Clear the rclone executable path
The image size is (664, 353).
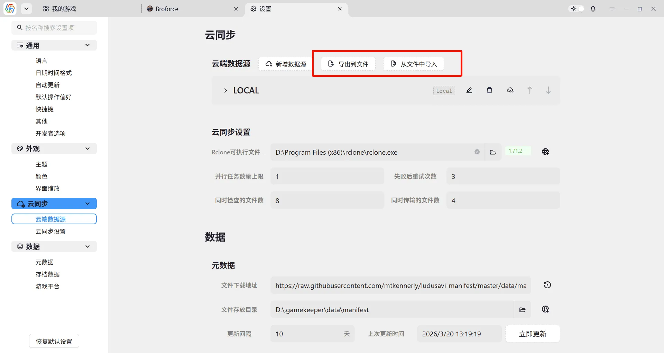click(x=477, y=152)
